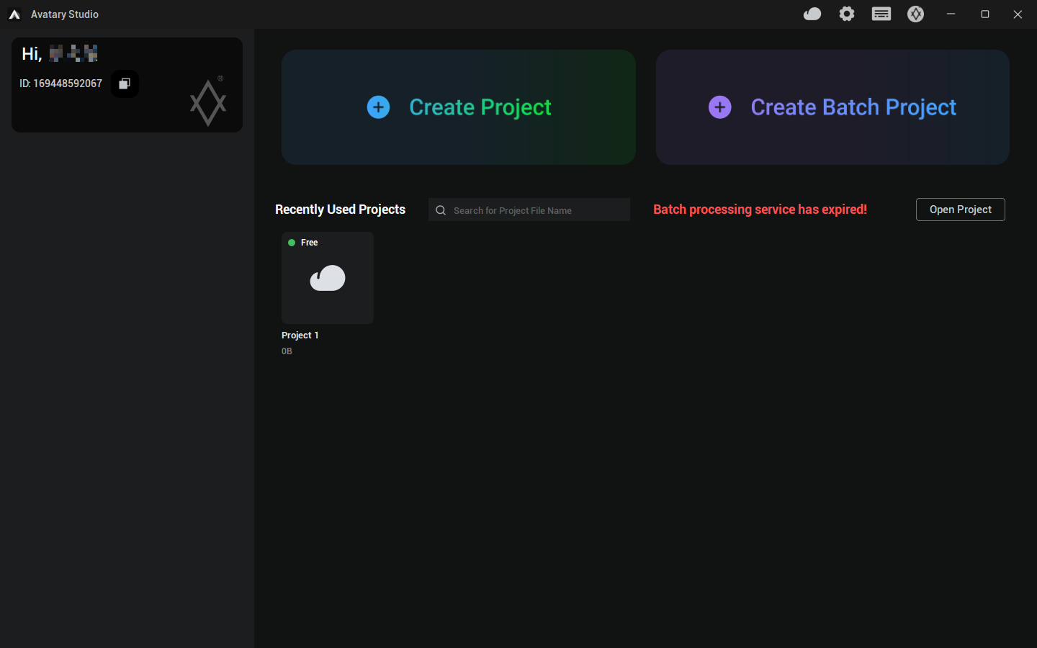The width and height of the screenshot is (1037, 648).
Task: Click the greeting name in the profile card
Action: point(73,53)
